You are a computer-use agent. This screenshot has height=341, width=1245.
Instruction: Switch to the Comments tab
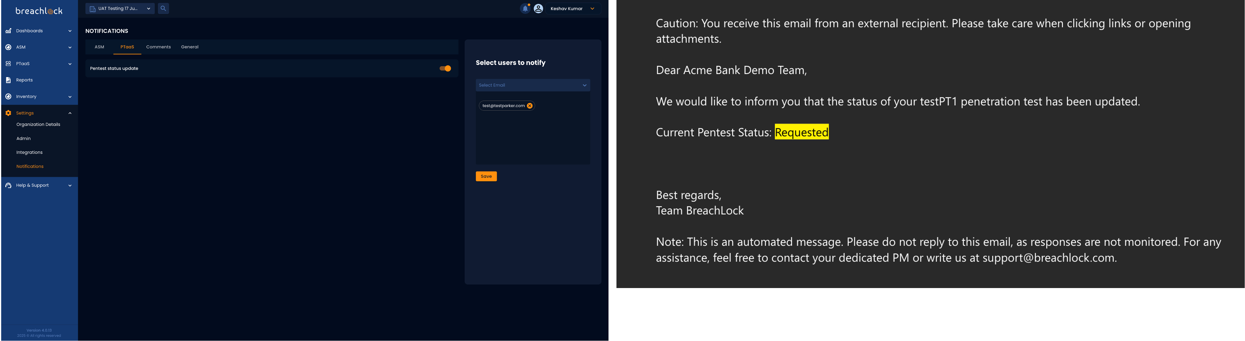click(159, 47)
